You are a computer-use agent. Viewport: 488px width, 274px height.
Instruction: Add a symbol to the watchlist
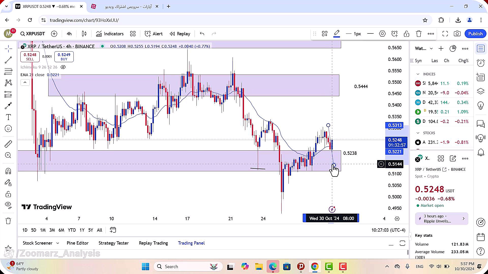pos(441,48)
